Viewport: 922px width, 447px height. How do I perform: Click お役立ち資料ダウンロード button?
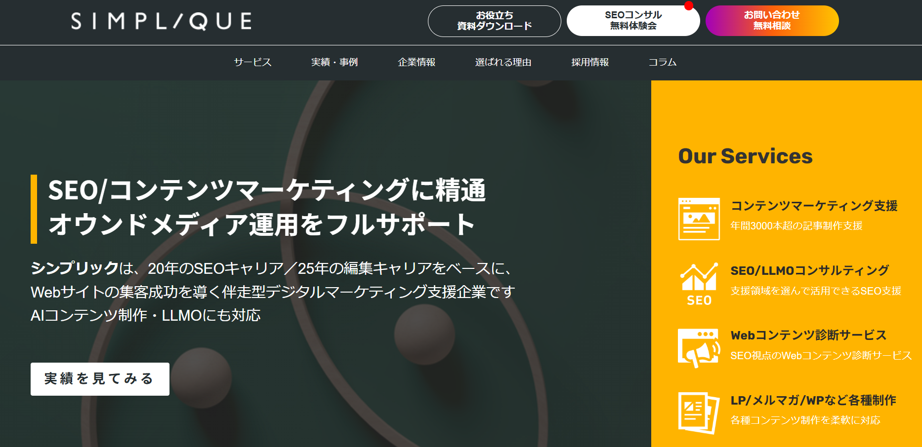494,21
